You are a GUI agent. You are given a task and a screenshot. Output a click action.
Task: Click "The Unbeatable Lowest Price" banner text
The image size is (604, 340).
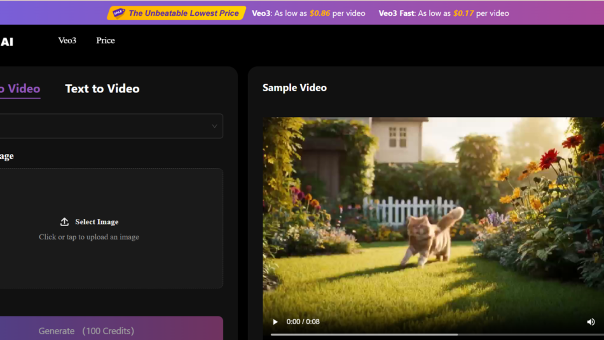click(184, 13)
